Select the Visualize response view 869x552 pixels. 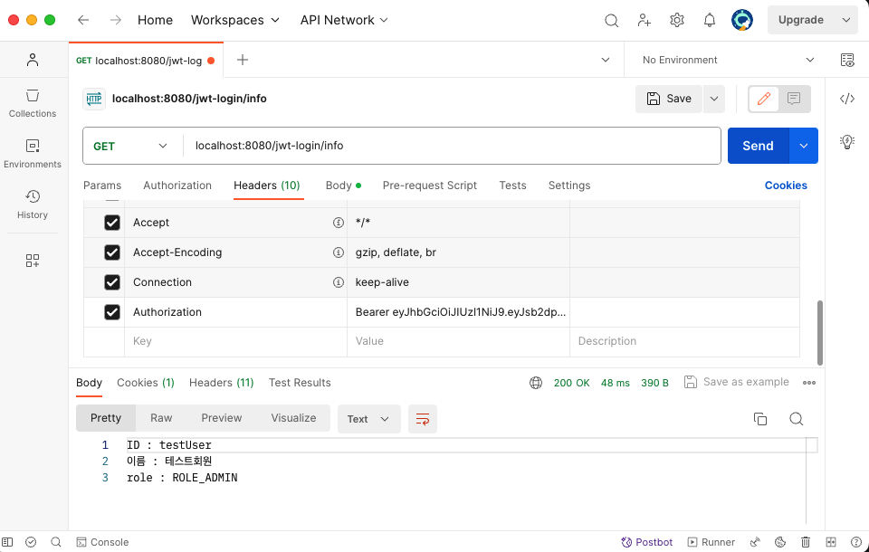293,418
